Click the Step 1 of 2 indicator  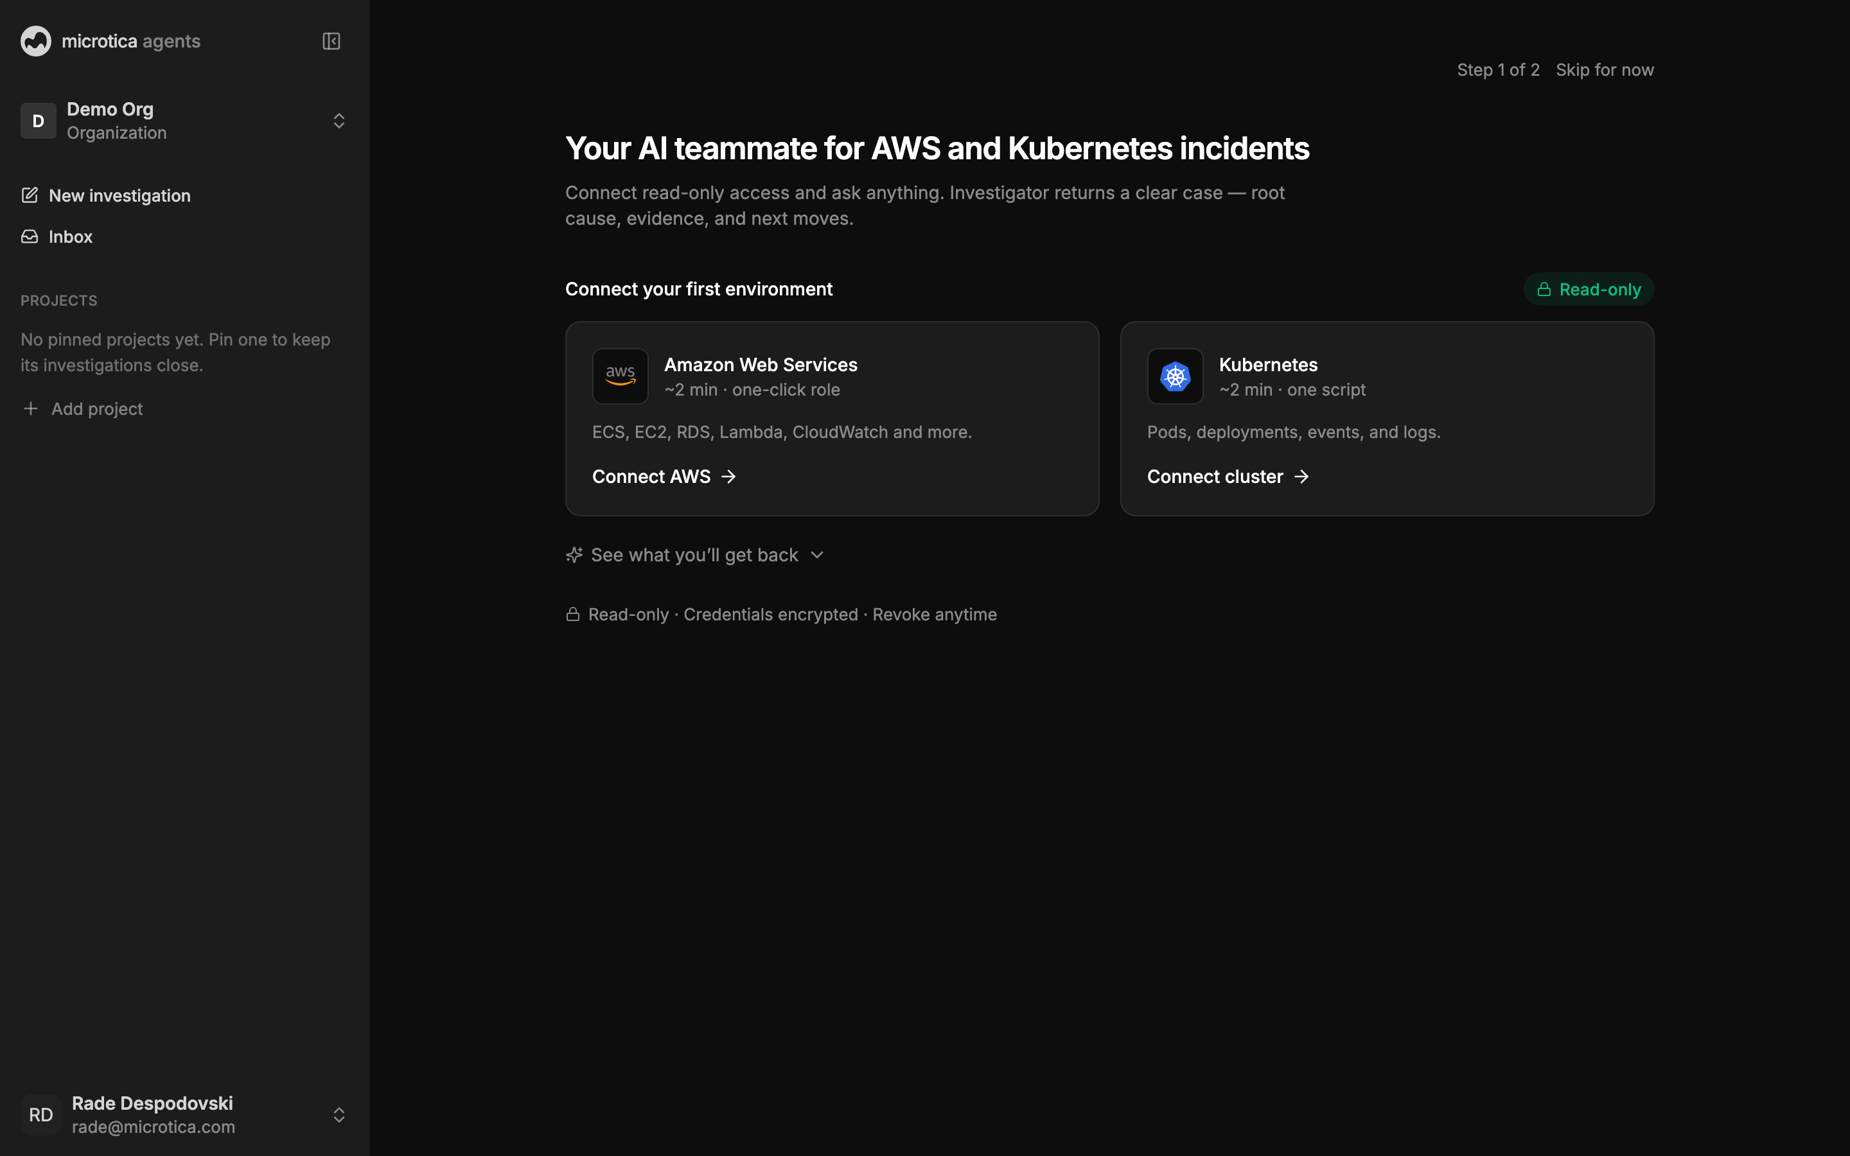click(x=1497, y=69)
